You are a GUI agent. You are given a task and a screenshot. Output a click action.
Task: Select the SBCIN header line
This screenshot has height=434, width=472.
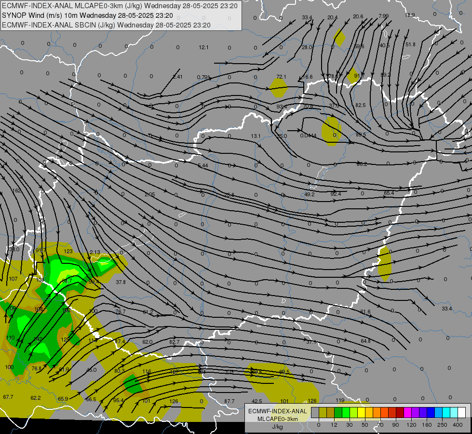[106, 25]
